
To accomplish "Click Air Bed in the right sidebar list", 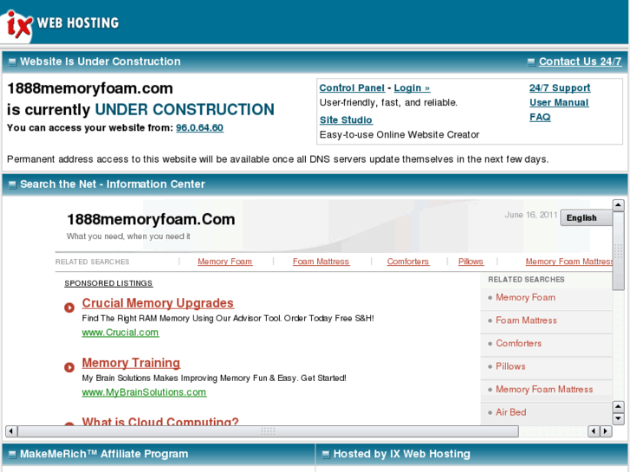I will (510, 412).
